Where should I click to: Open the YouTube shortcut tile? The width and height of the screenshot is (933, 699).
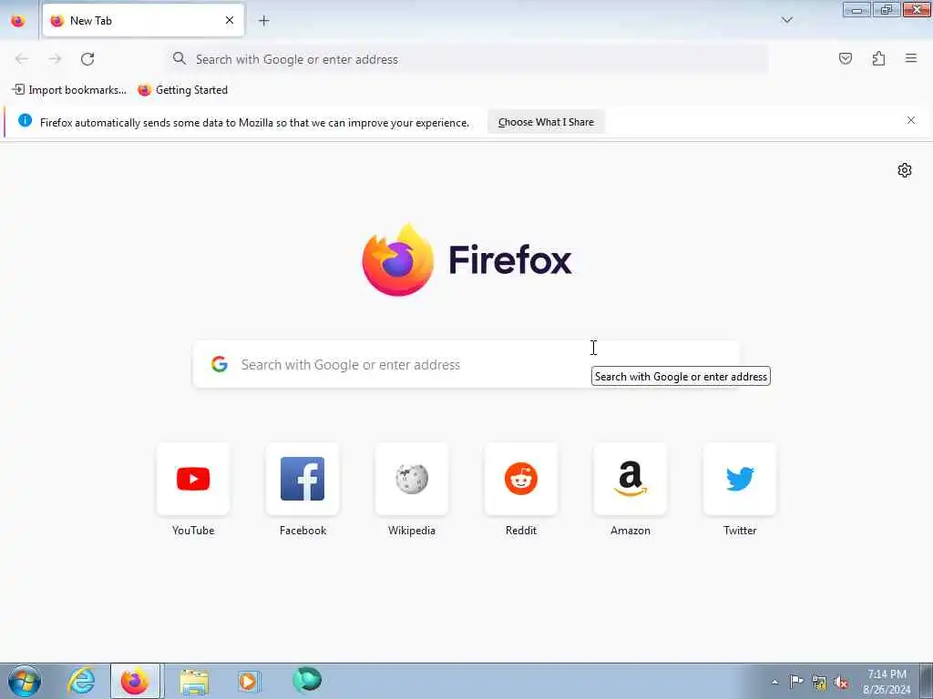193,479
